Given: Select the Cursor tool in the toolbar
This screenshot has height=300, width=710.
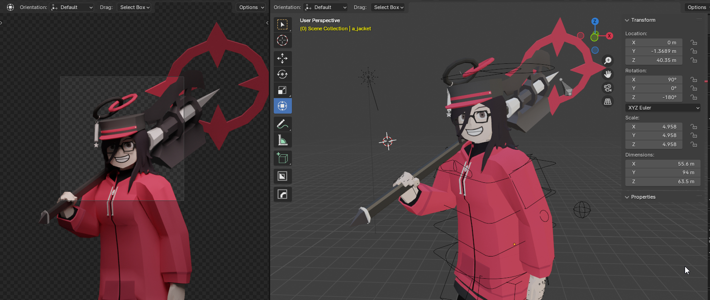Looking at the screenshot, I should pyautogui.click(x=282, y=41).
